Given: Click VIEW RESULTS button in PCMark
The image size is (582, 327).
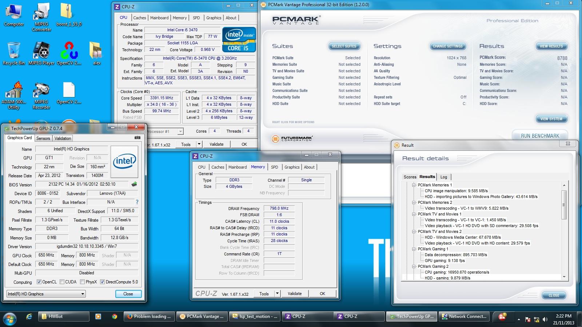Looking at the screenshot, I should pos(551,46).
